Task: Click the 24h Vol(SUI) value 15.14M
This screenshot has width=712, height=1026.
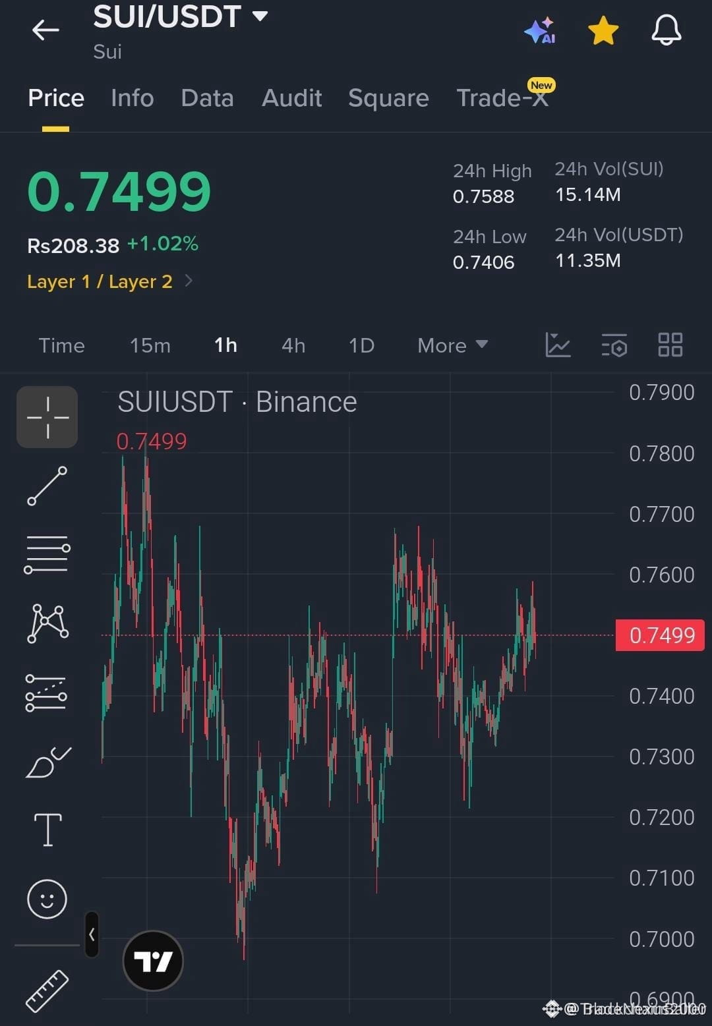Action: pyautogui.click(x=588, y=194)
